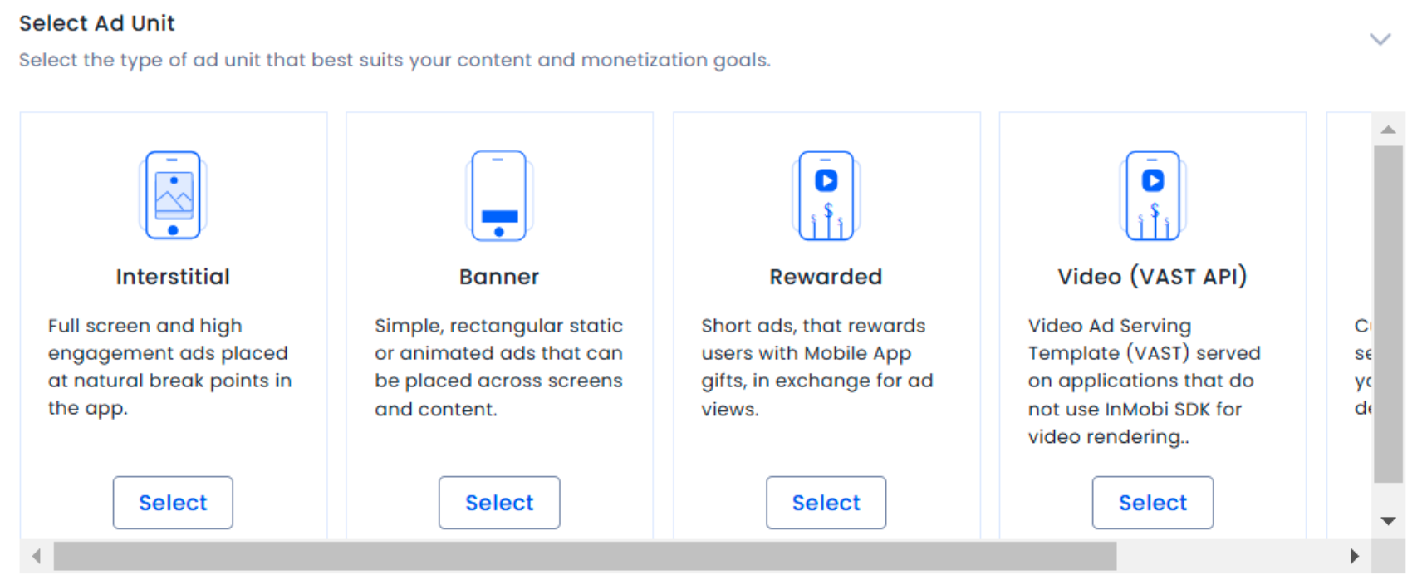Click the horizontal scrollbar right arrow
1422x585 pixels.
click(x=1355, y=556)
